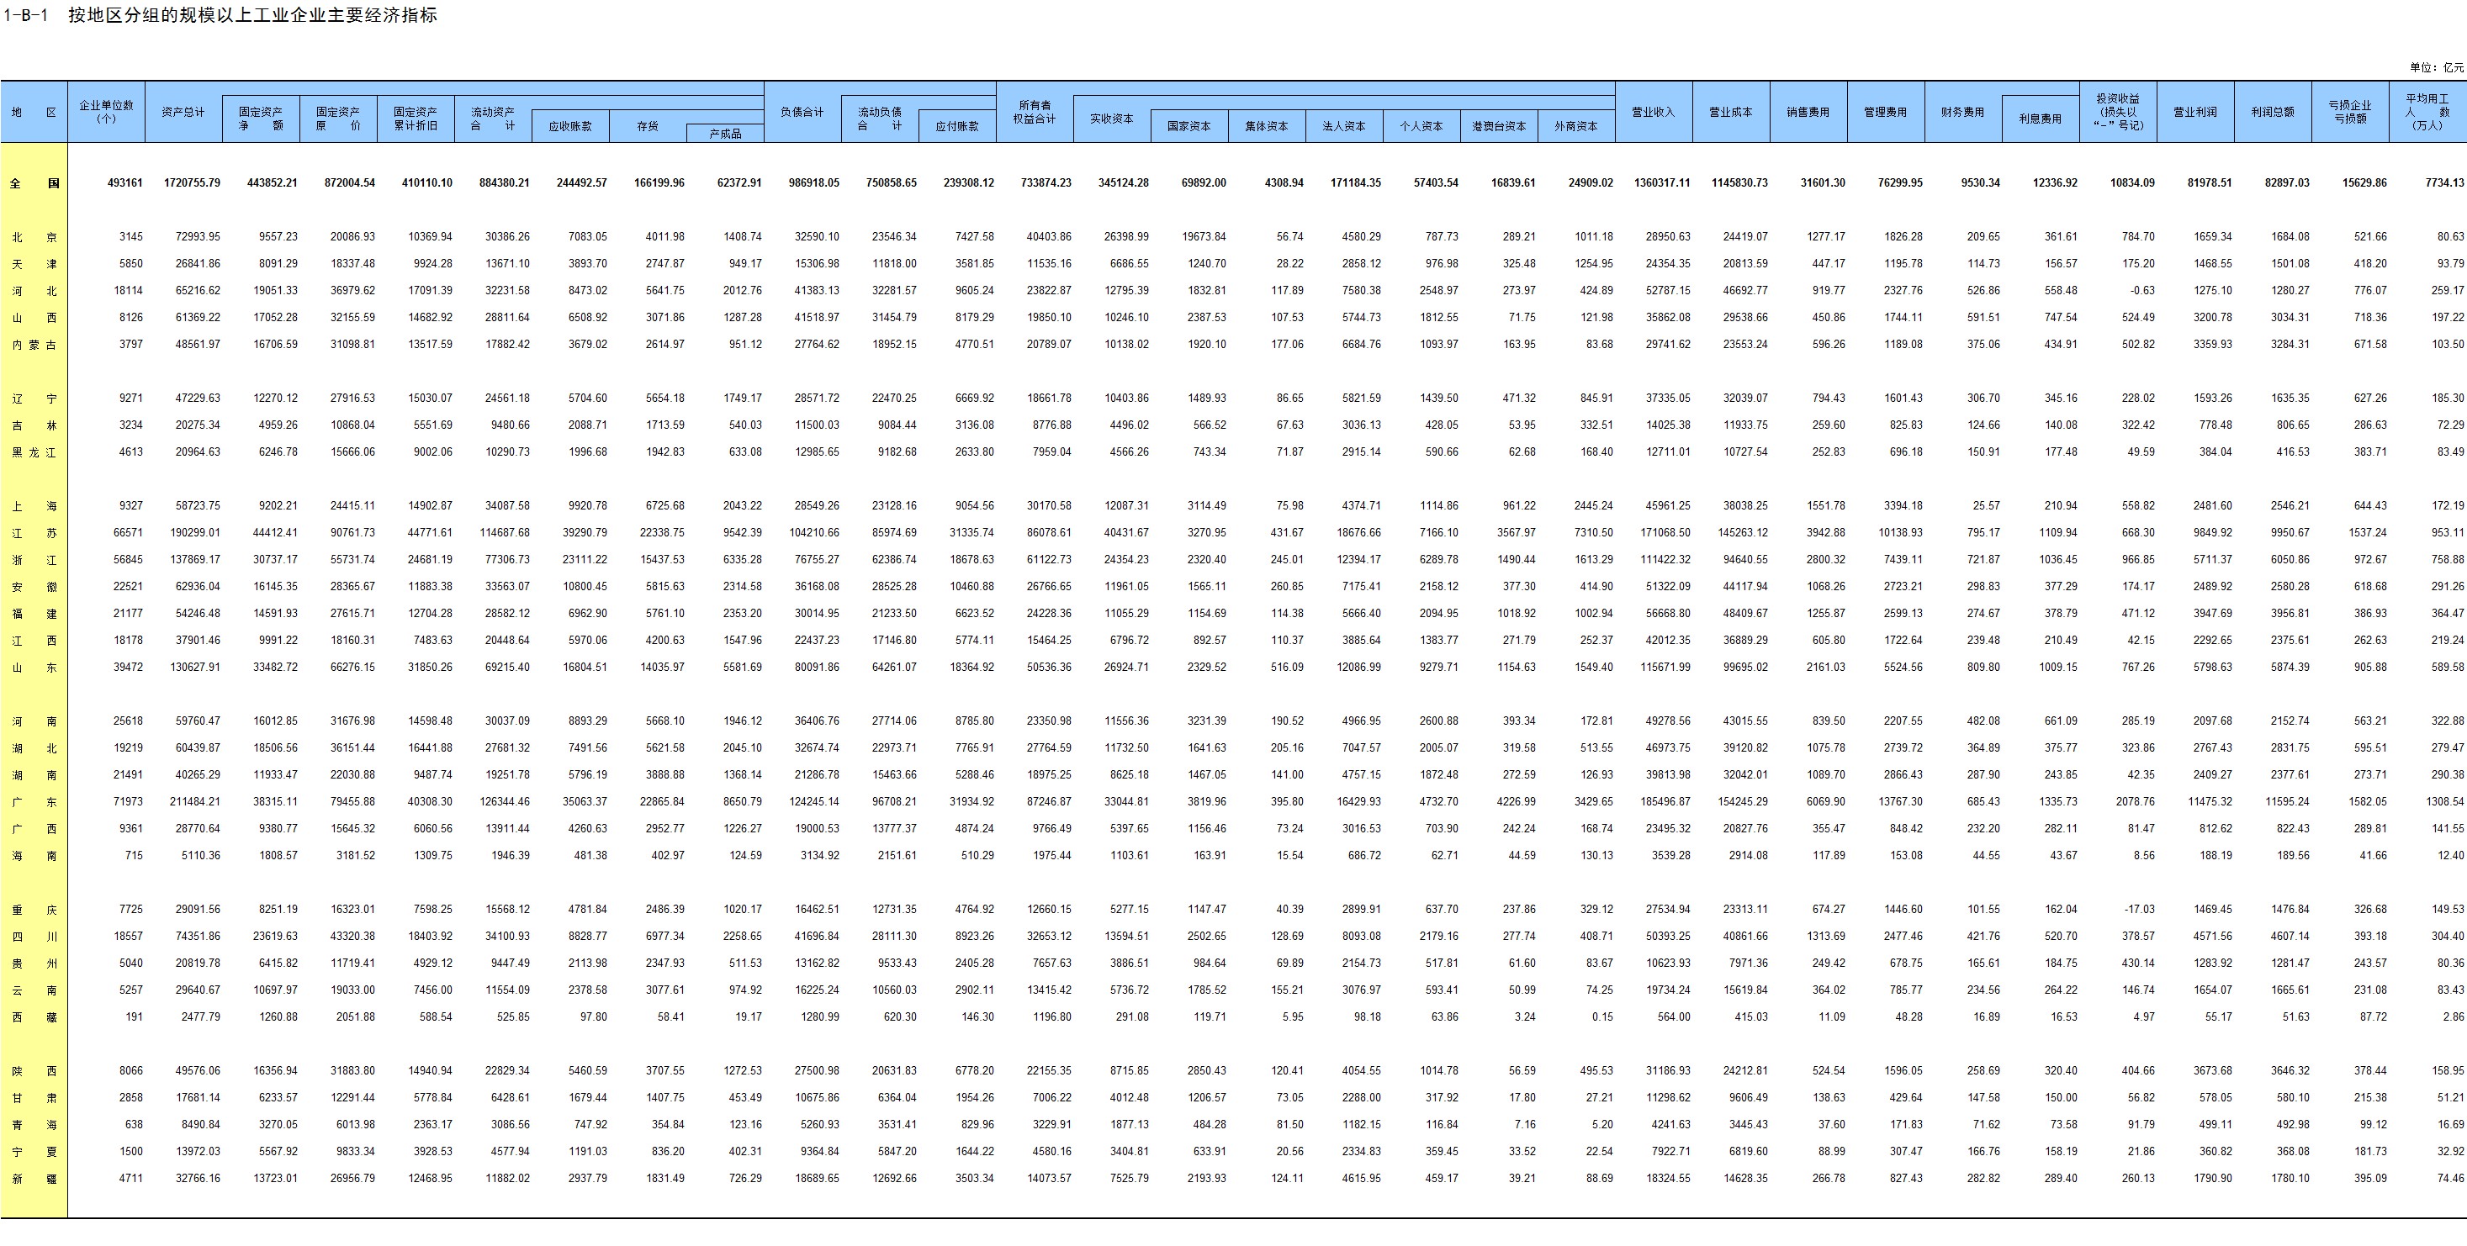The height and width of the screenshot is (1246, 2467).
Task: Click the 地区 column header
Action: coord(34,112)
